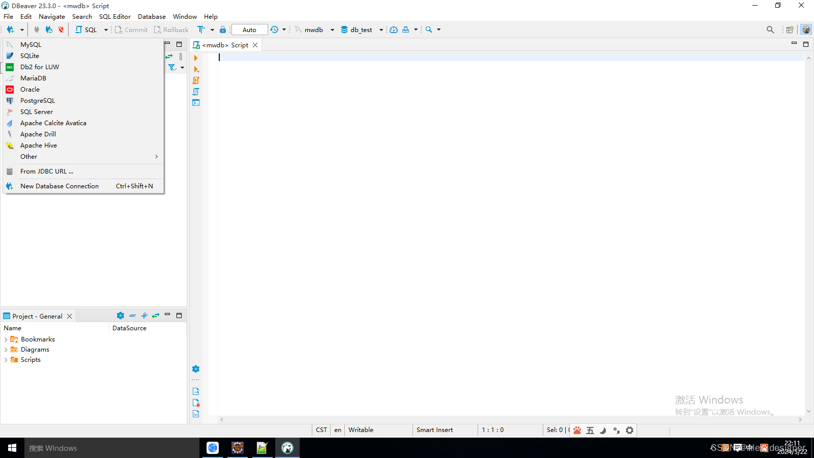Click the Reconnect icon in toolbar
This screenshot has width=814, height=458.
[x=49, y=30]
